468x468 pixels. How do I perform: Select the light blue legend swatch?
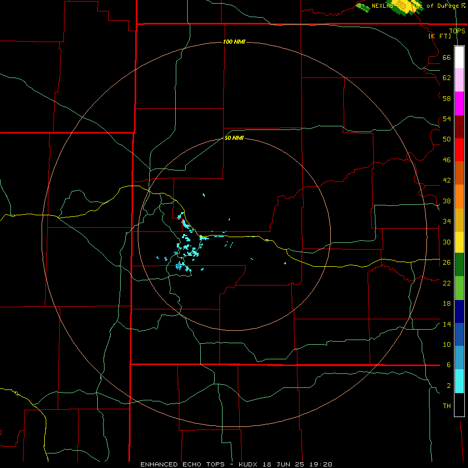(x=459, y=358)
